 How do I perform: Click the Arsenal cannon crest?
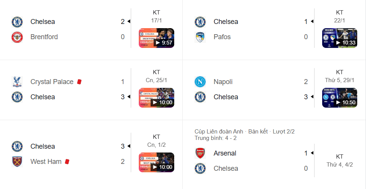tap(200, 153)
